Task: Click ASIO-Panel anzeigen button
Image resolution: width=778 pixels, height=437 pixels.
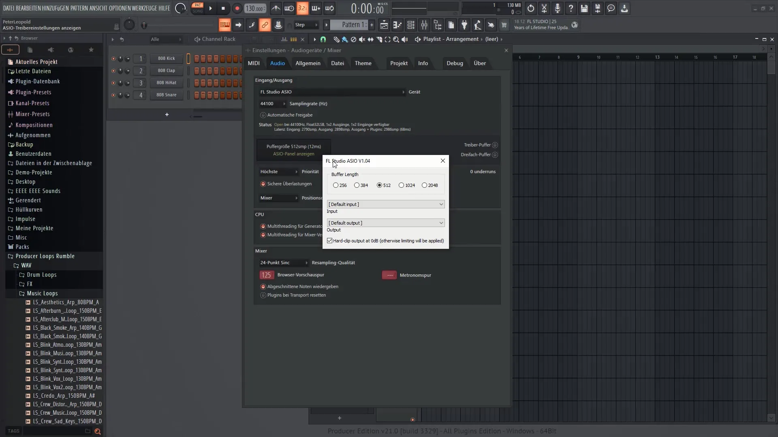Action: pyautogui.click(x=293, y=154)
